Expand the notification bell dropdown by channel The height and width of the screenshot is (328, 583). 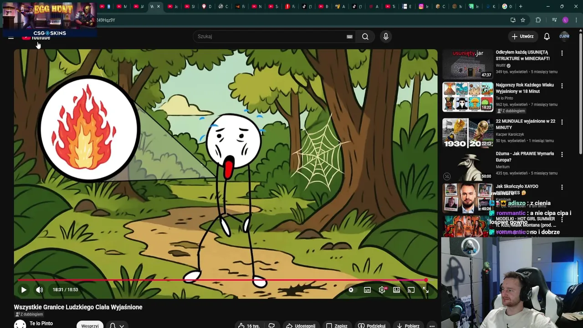(x=116, y=326)
